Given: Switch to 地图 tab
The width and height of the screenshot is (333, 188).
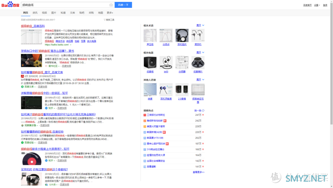Looking at the screenshot, I should 100,13.
